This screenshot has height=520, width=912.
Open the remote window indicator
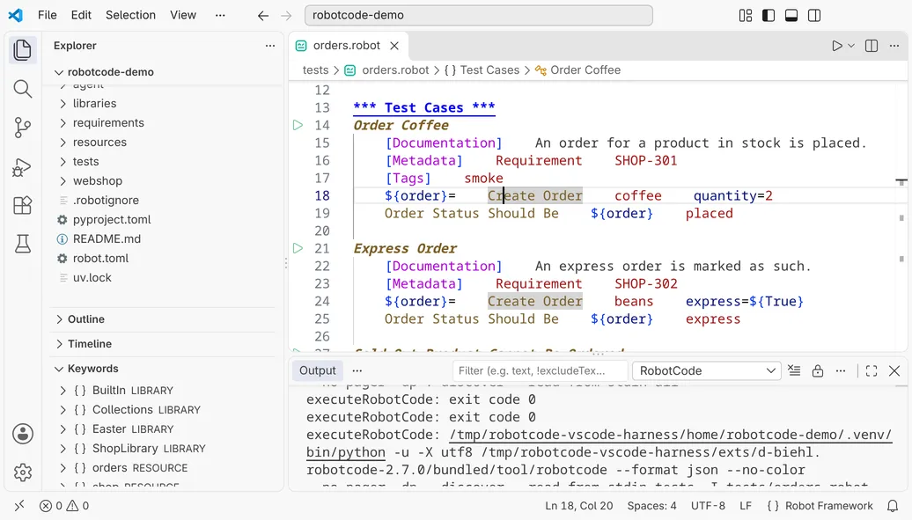coord(19,505)
